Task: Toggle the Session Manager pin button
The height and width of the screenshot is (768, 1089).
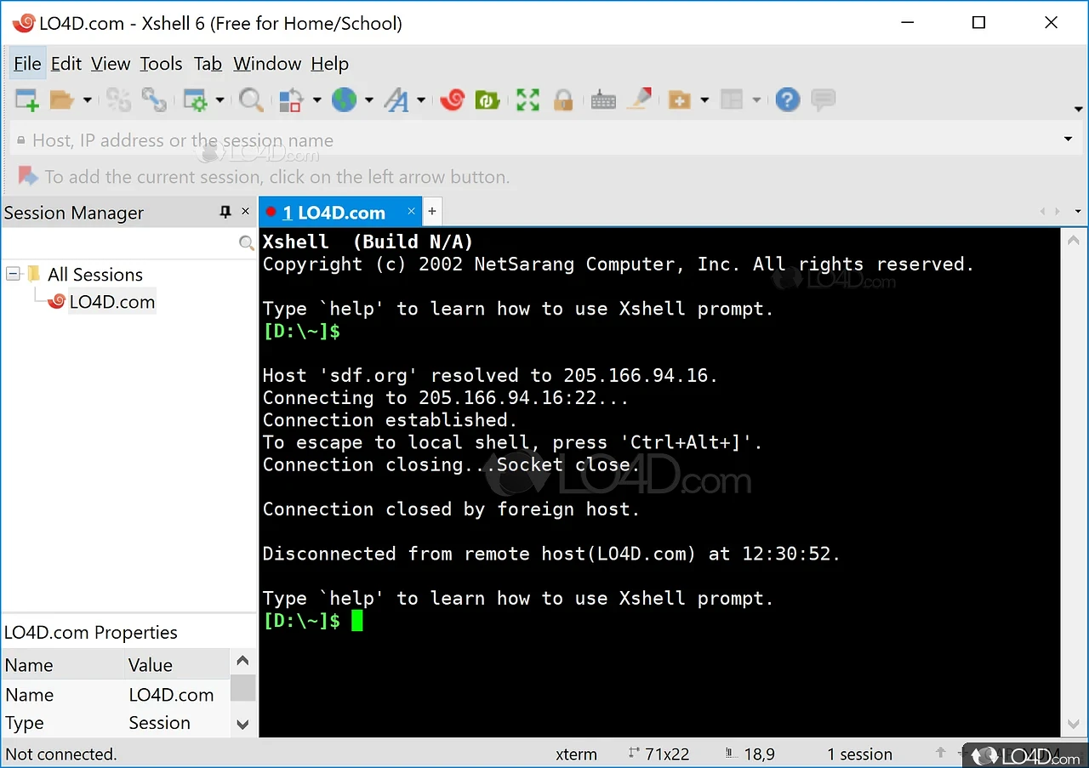Action: 225,212
